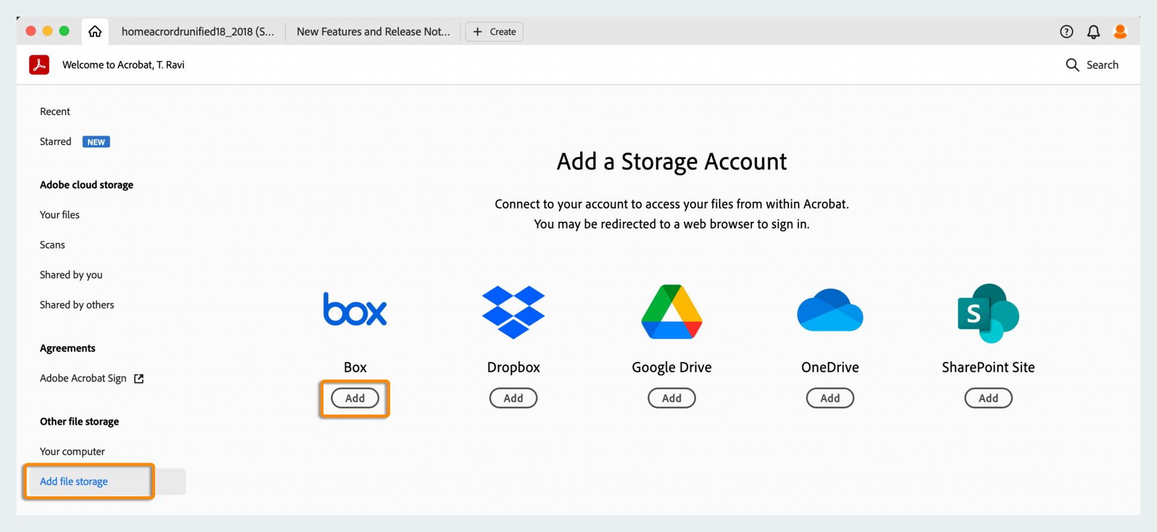This screenshot has height=532, width=1157.
Task: Open the user profile avatar icon
Action: (1120, 32)
